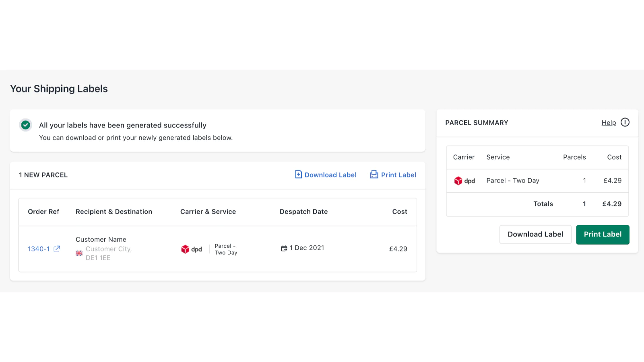Click the £4.29 cost in parcel table row

[398, 249]
